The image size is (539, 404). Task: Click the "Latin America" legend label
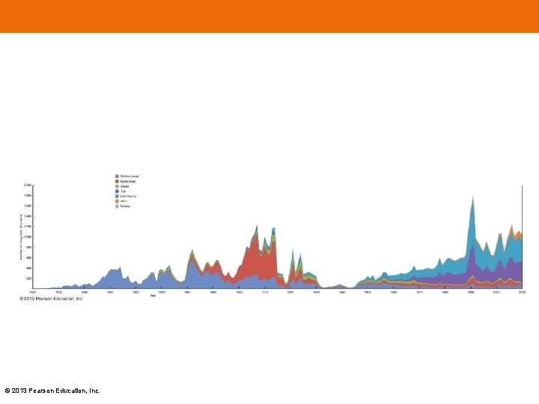click(x=128, y=196)
